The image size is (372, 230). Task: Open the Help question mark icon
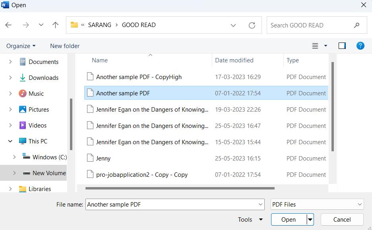(x=360, y=46)
